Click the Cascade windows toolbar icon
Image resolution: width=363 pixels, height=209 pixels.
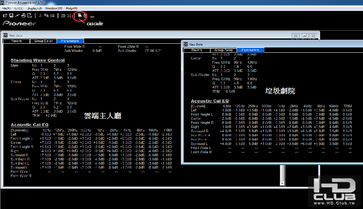79,15
